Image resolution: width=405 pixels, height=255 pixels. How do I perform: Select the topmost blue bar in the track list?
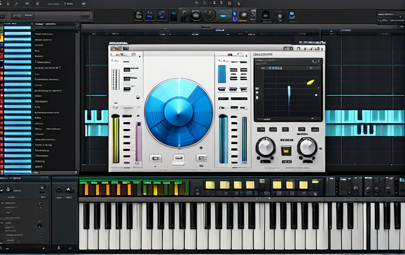18,28
